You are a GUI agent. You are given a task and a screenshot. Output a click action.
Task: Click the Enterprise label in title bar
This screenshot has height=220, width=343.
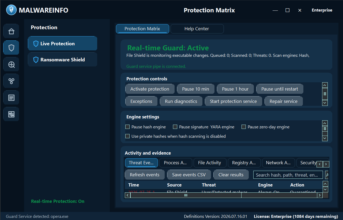[x=322, y=10]
